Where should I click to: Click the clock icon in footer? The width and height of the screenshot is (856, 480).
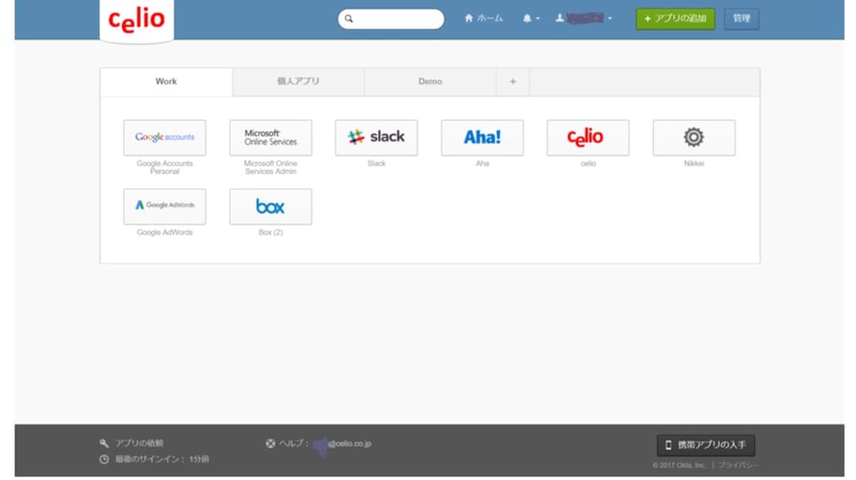pyautogui.click(x=104, y=459)
